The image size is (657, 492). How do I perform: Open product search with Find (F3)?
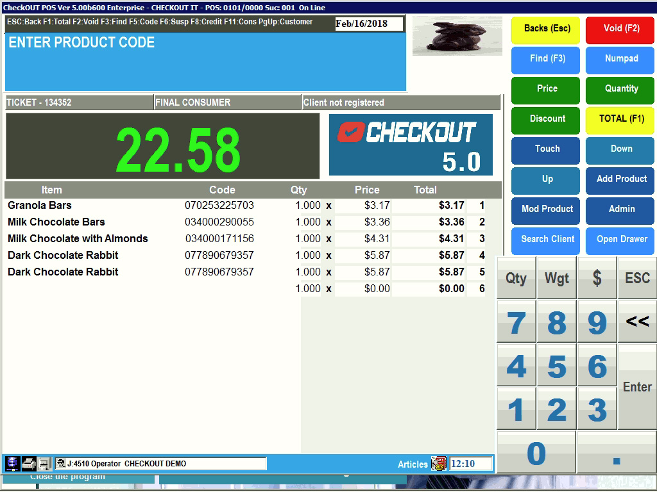[x=547, y=59]
